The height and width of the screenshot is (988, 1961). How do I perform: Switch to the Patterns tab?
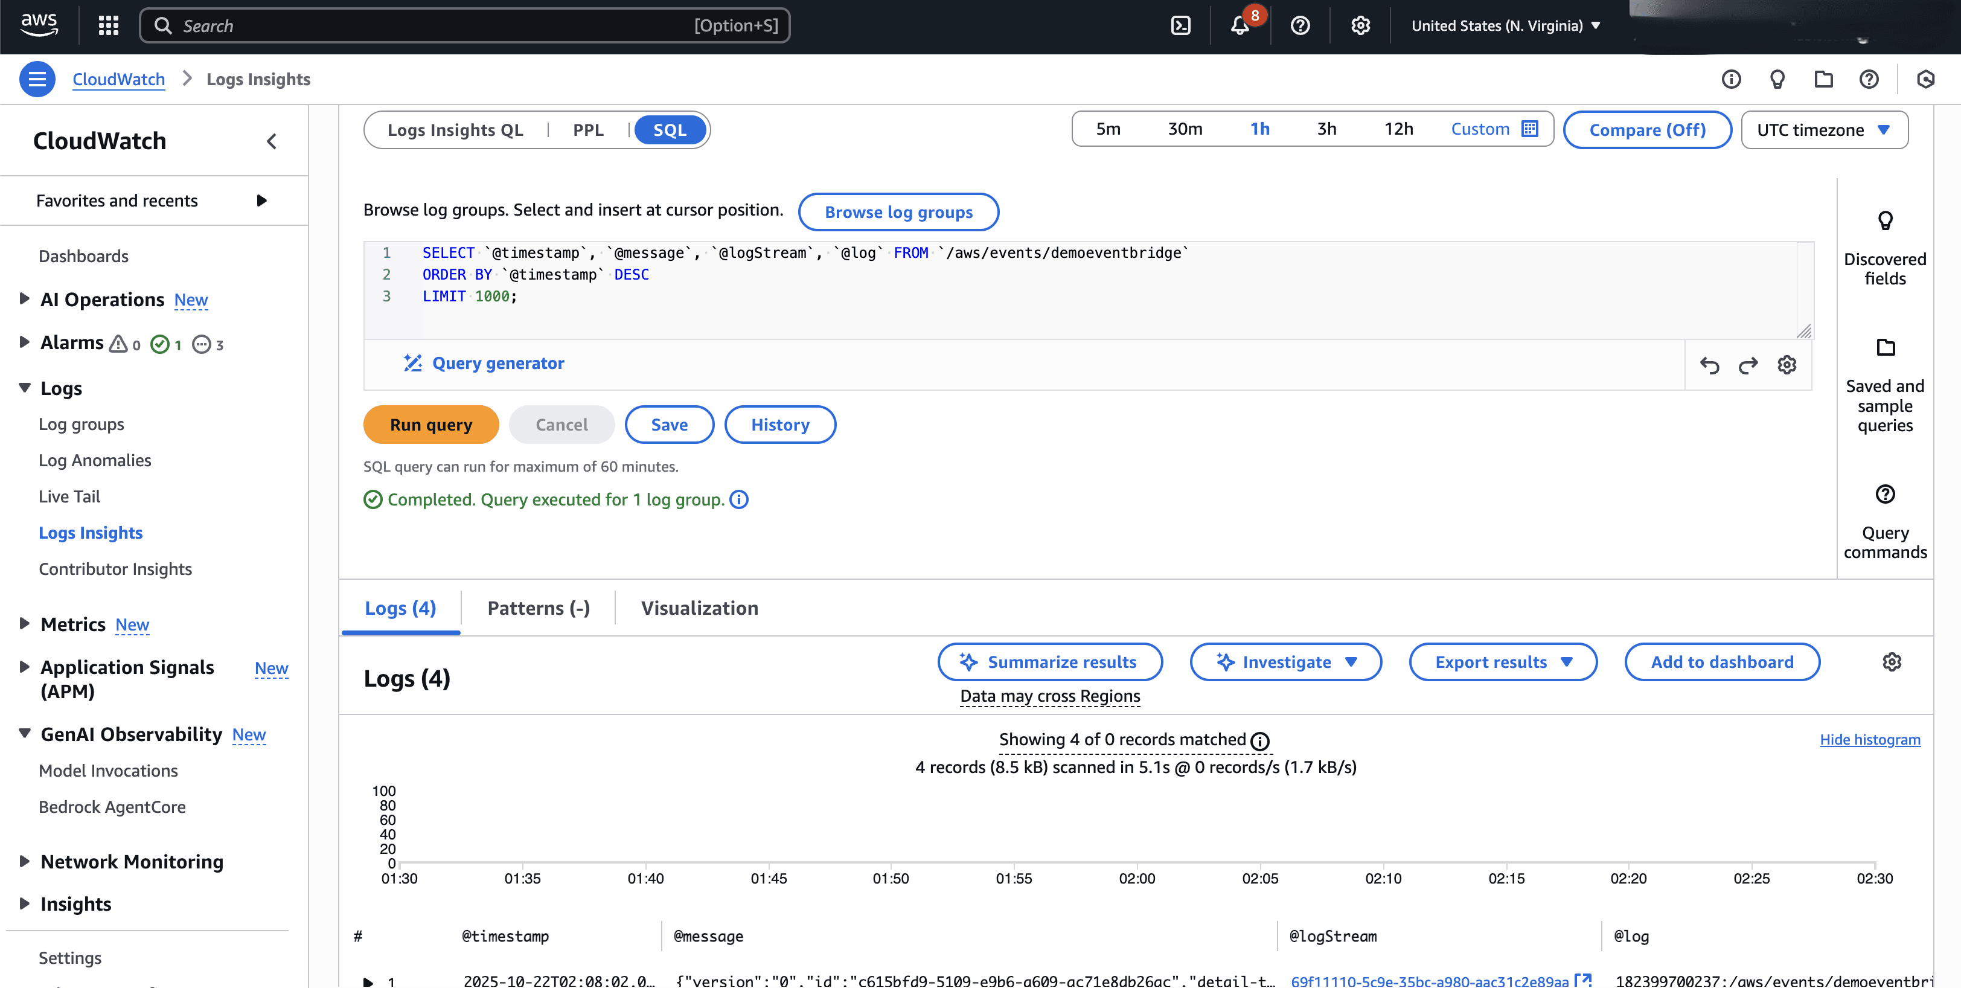click(x=538, y=608)
